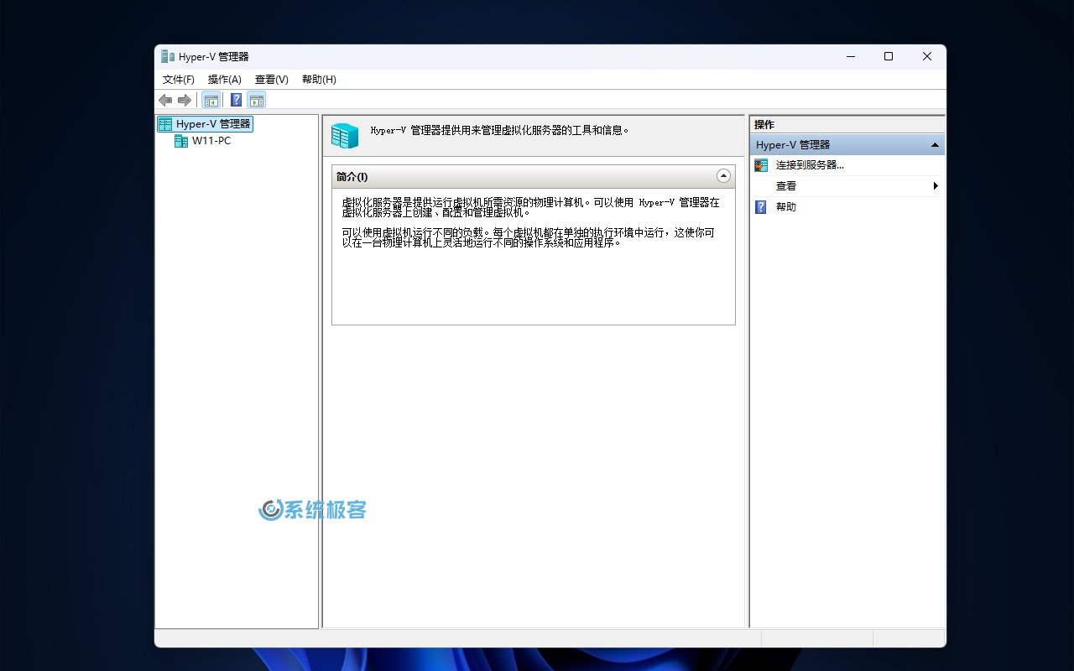The image size is (1074, 671).
Task: Click the Forward arrow toolbar icon
Action: (x=185, y=101)
